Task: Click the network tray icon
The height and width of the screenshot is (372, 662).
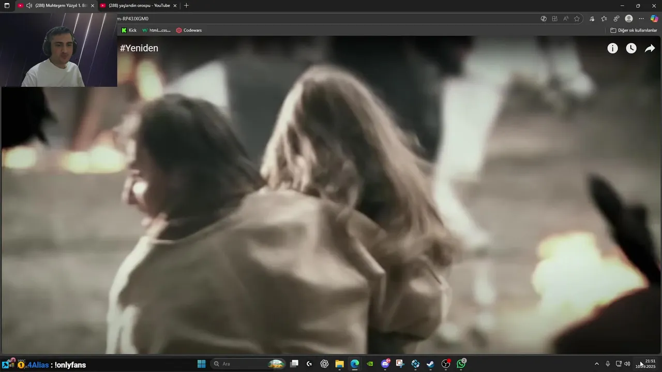Action: [x=619, y=364]
